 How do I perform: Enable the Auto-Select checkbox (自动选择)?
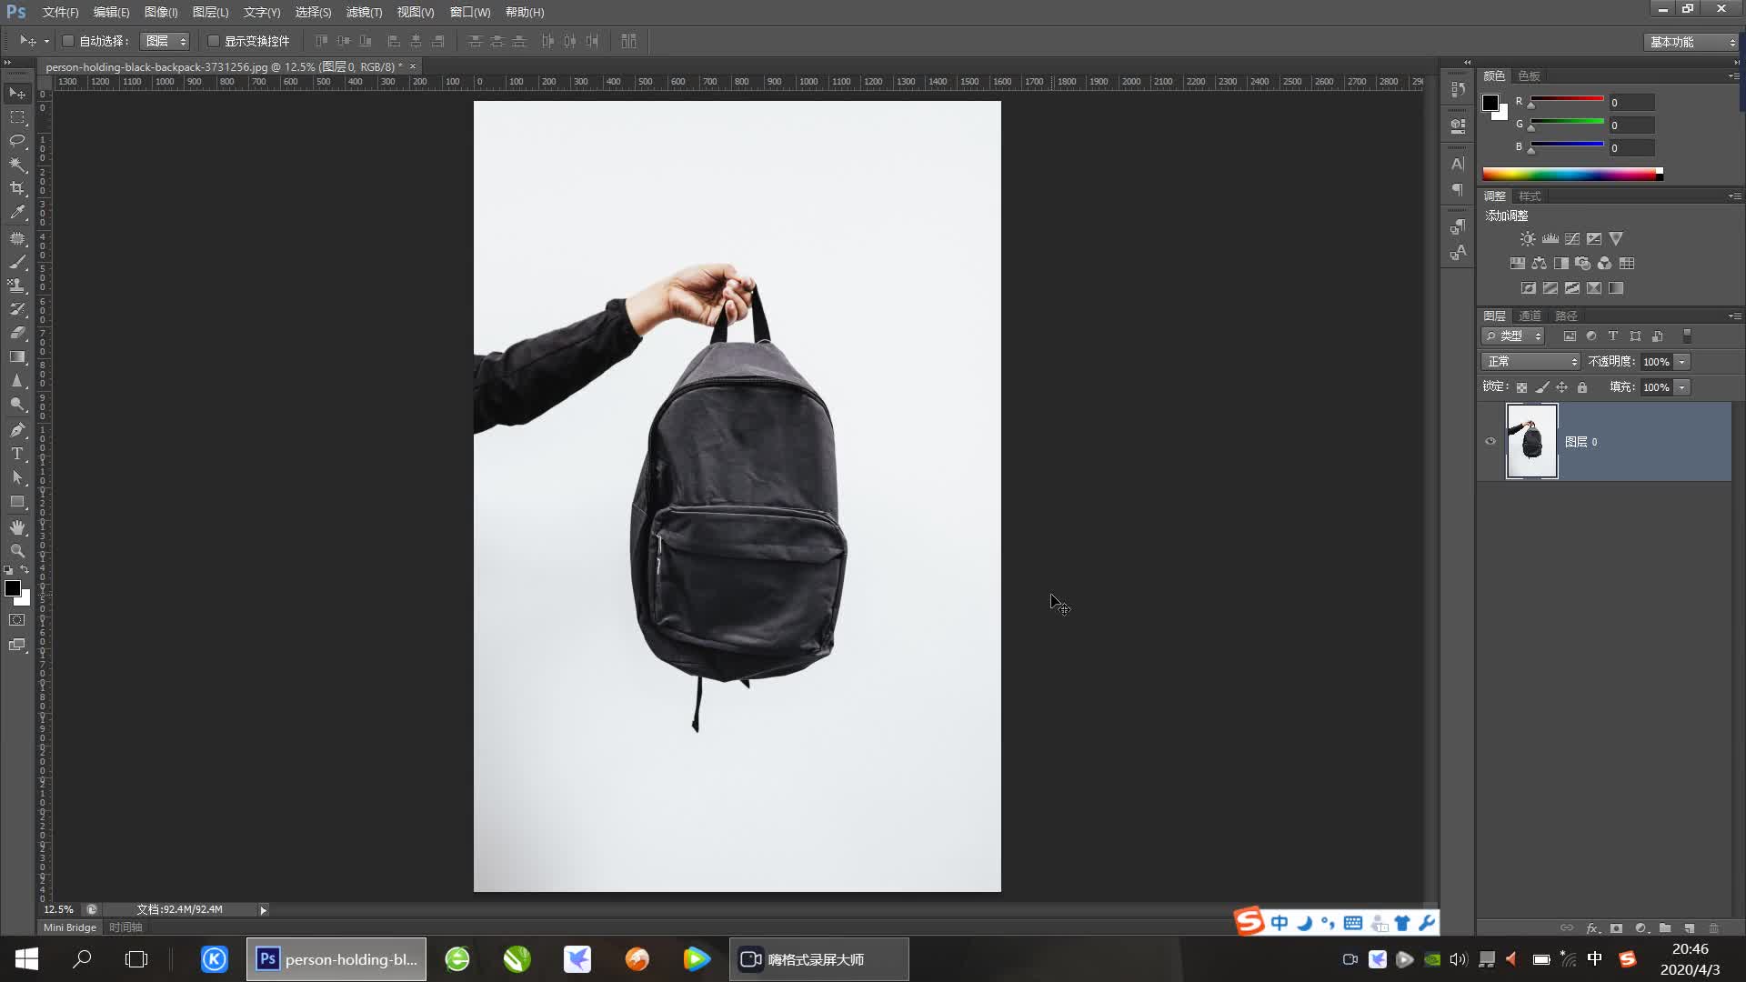[68, 41]
